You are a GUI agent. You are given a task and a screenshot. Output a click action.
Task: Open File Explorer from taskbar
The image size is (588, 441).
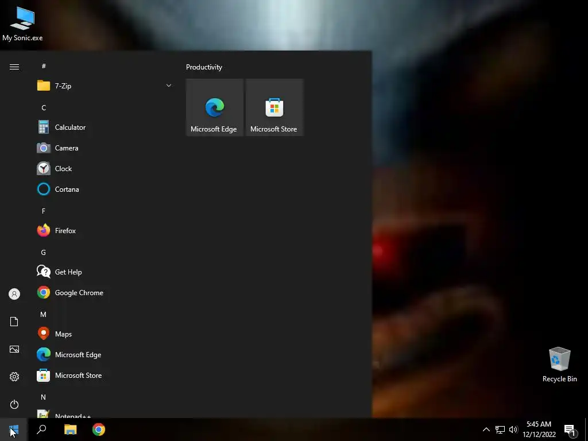[70, 430]
